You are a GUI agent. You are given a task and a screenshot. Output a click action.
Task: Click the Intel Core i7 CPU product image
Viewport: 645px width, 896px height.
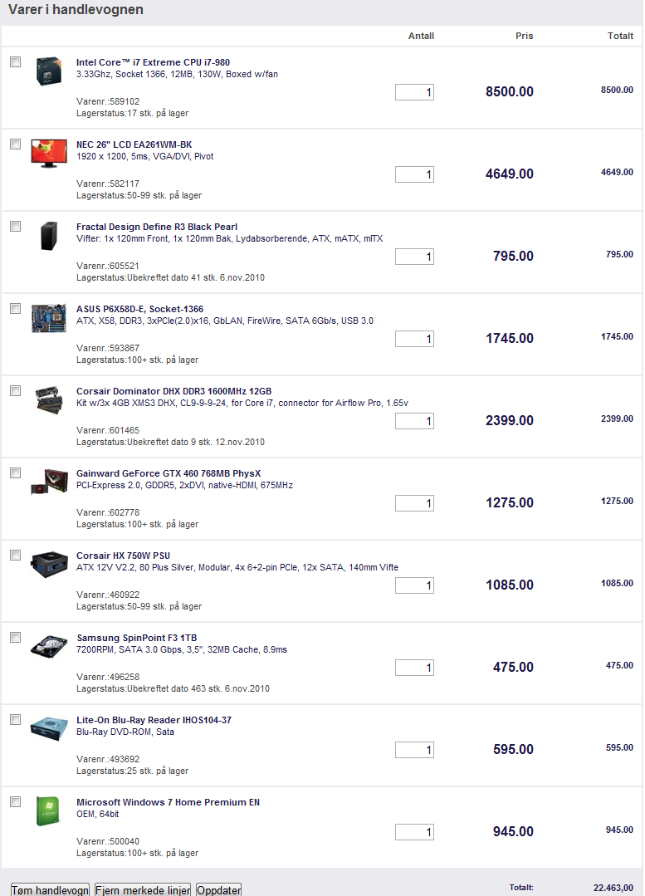[x=49, y=71]
